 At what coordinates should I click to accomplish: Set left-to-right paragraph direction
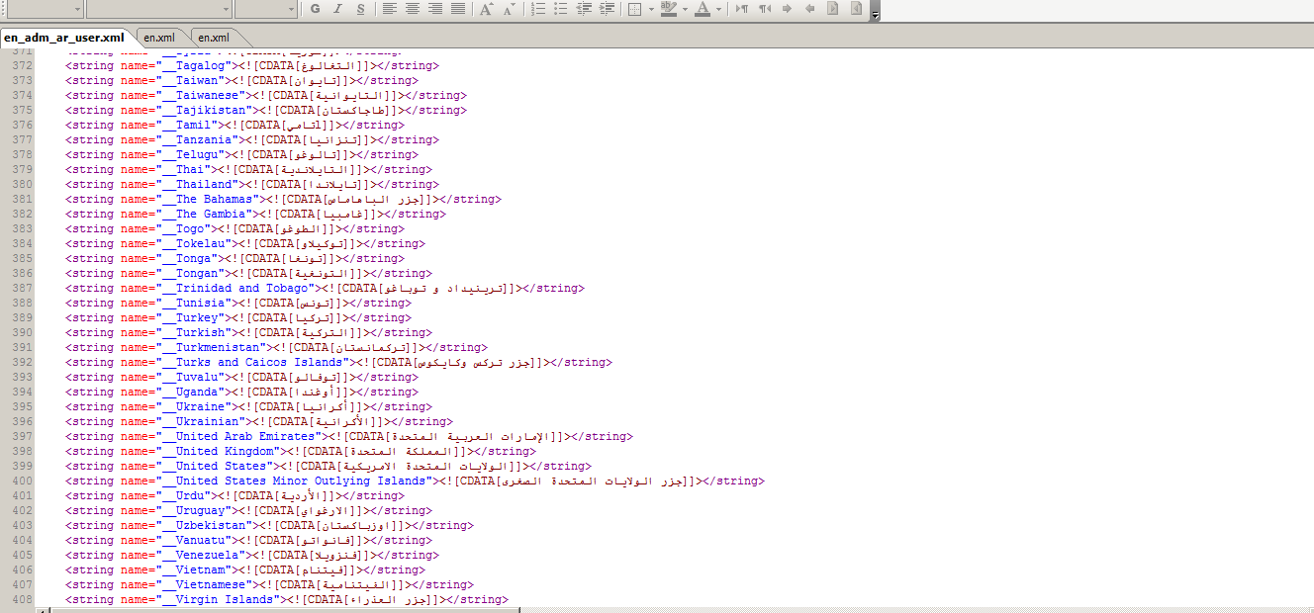[742, 9]
